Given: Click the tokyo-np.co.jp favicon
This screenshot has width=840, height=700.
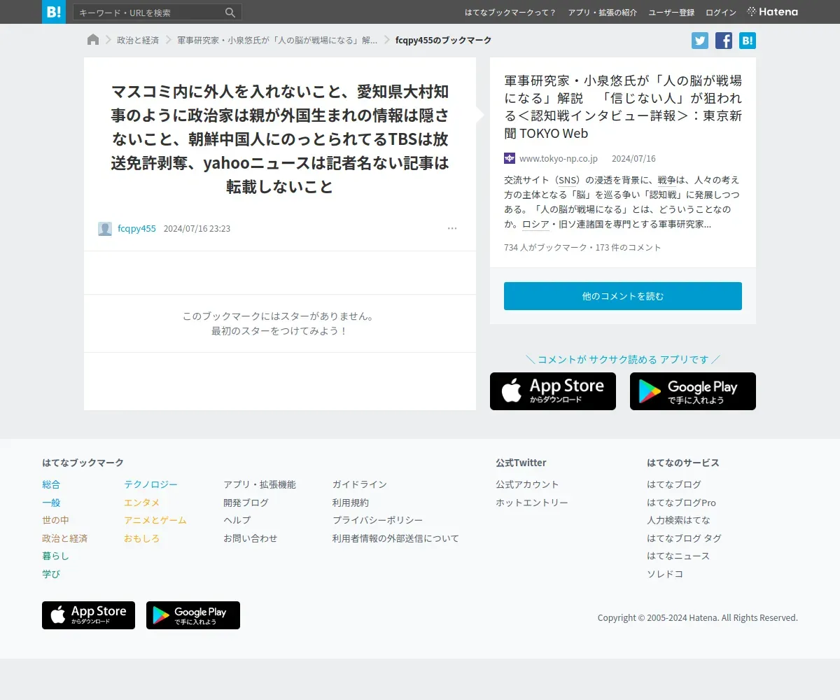Looking at the screenshot, I should coord(510,158).
